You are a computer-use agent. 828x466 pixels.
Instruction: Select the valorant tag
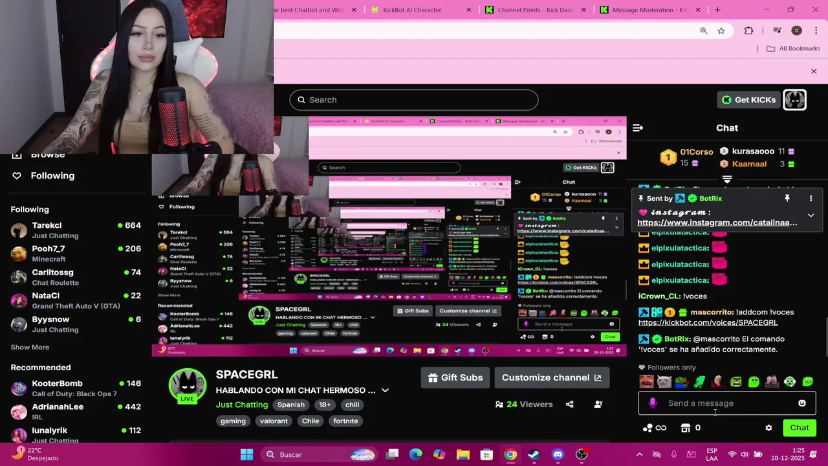click(274, 421)
